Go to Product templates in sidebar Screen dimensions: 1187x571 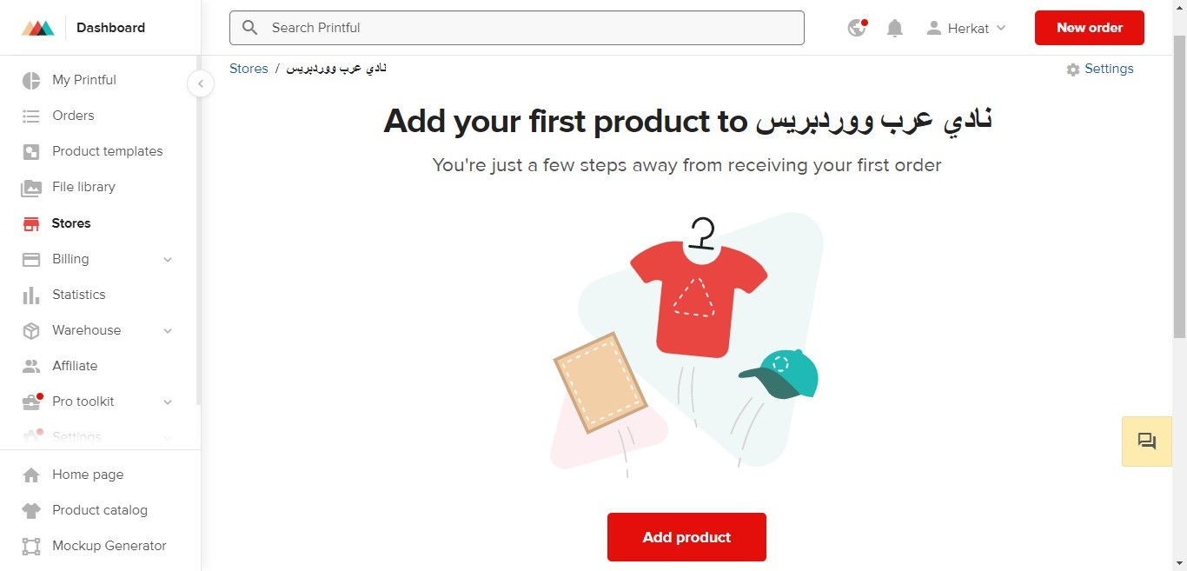(x=107, y=151)
